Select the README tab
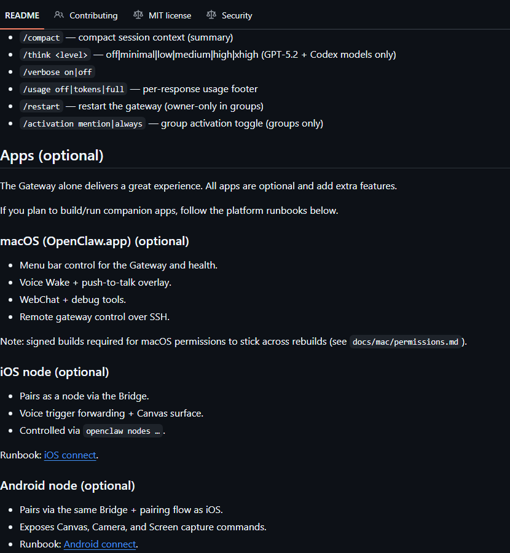510x553 pixels. pos(22,15)
